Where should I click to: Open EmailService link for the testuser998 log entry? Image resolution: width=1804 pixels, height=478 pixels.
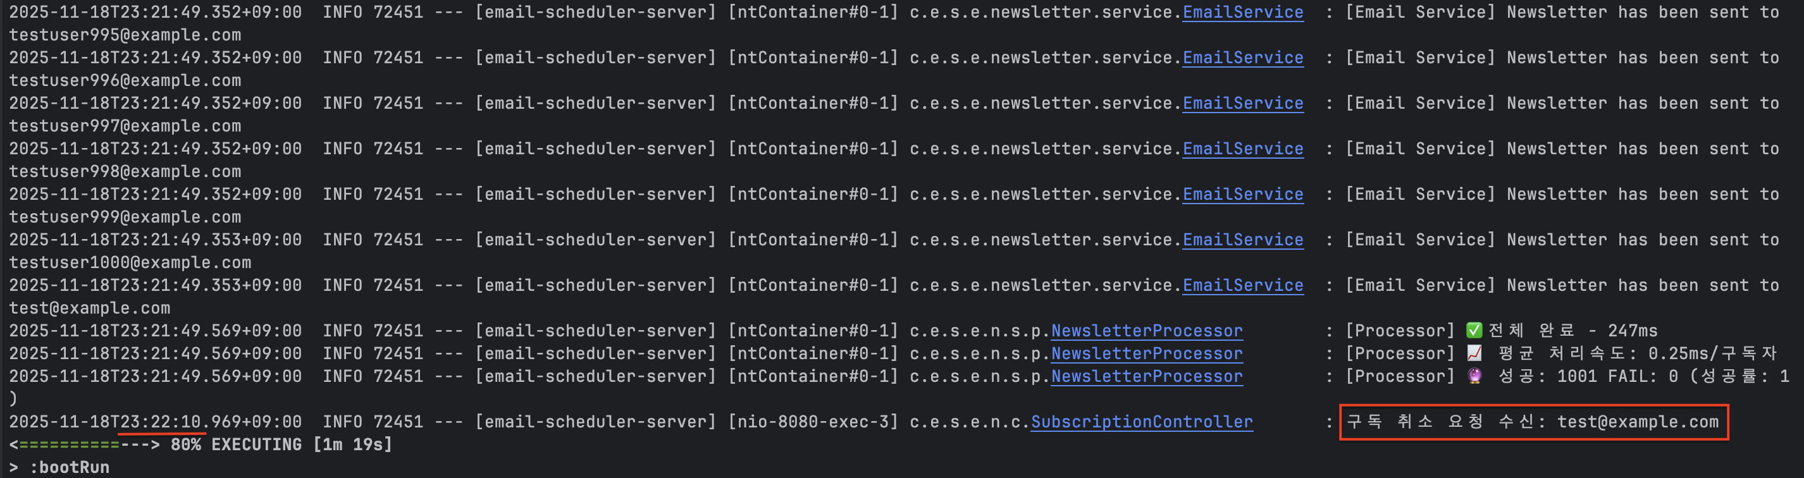click(x=1242, y=149)
